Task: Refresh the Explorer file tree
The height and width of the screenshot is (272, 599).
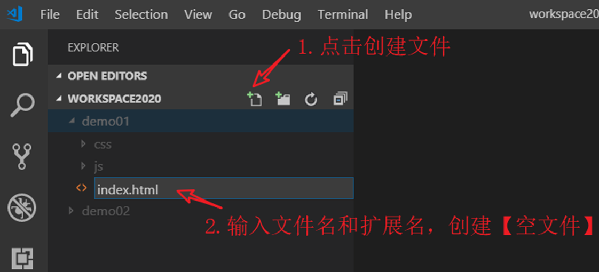Action: click(x=311, y=100)
